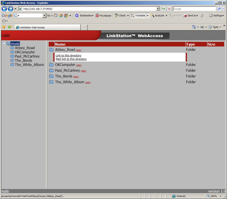Expand the Translate dropdown arrow
This screenshot has width=227, height=199.
point(148,15)
